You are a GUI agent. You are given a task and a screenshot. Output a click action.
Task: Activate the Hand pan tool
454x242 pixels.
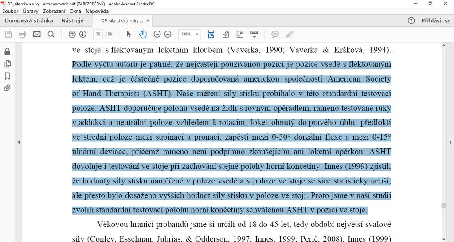(143, 34)
